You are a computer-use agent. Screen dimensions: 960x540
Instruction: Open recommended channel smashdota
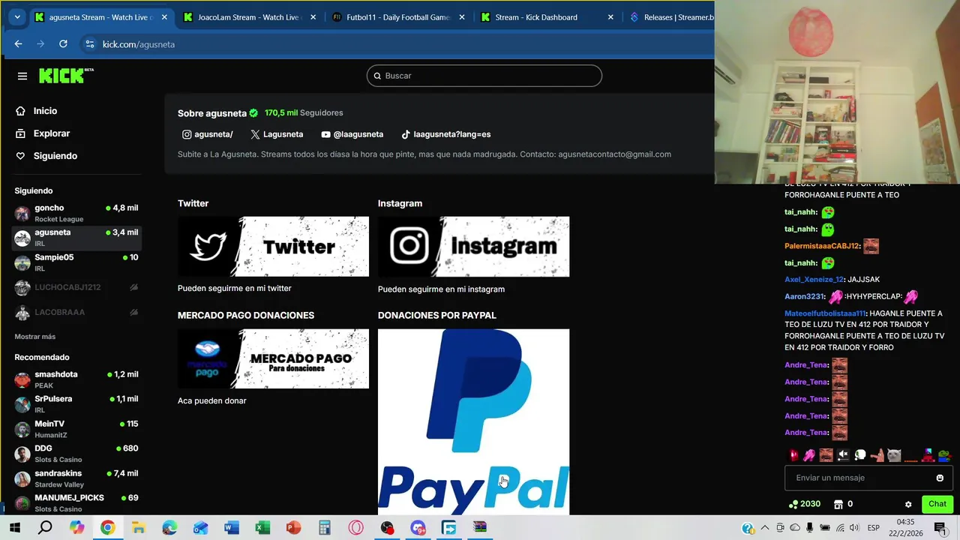click(76, 379)
